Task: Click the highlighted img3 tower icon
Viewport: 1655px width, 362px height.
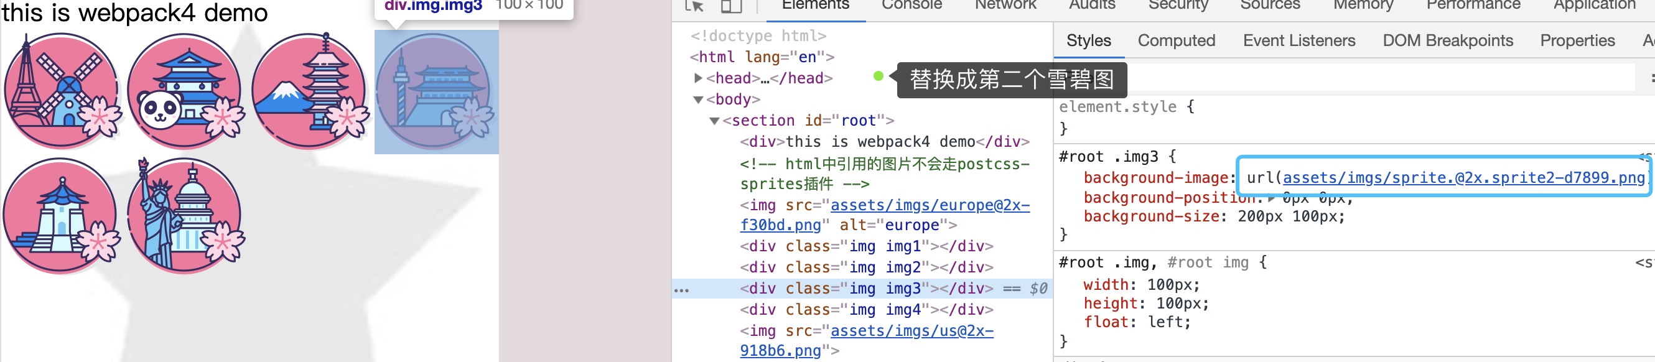Action: tap(436, 91)
